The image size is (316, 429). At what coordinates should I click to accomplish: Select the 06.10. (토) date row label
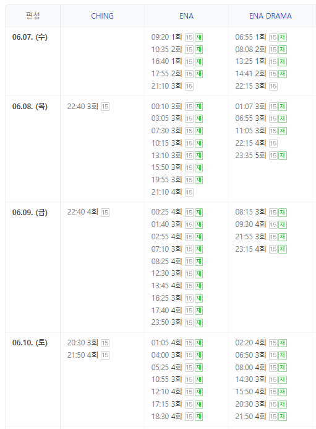pyautogui.click(x=30, y=343)
